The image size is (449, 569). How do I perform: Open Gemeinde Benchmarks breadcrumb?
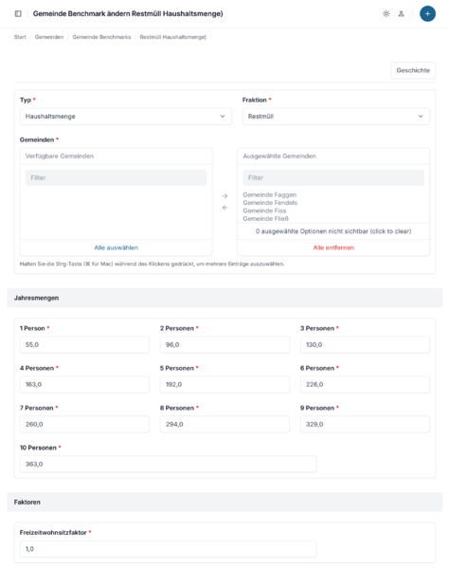[x=101, y=37]
